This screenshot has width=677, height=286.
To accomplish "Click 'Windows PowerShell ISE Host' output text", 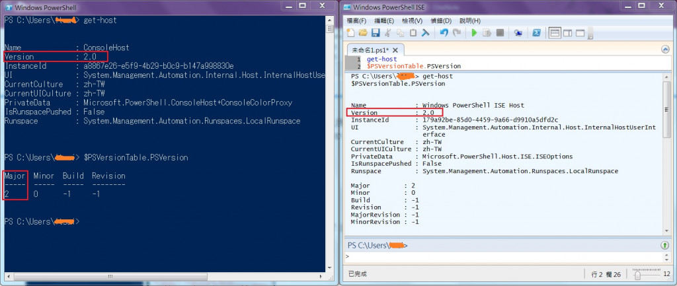I will pyautogui.click(x=473, y=105).
